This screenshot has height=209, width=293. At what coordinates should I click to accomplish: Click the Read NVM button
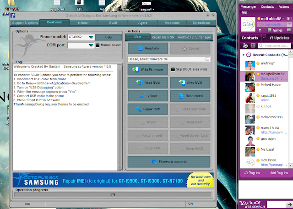148,82
